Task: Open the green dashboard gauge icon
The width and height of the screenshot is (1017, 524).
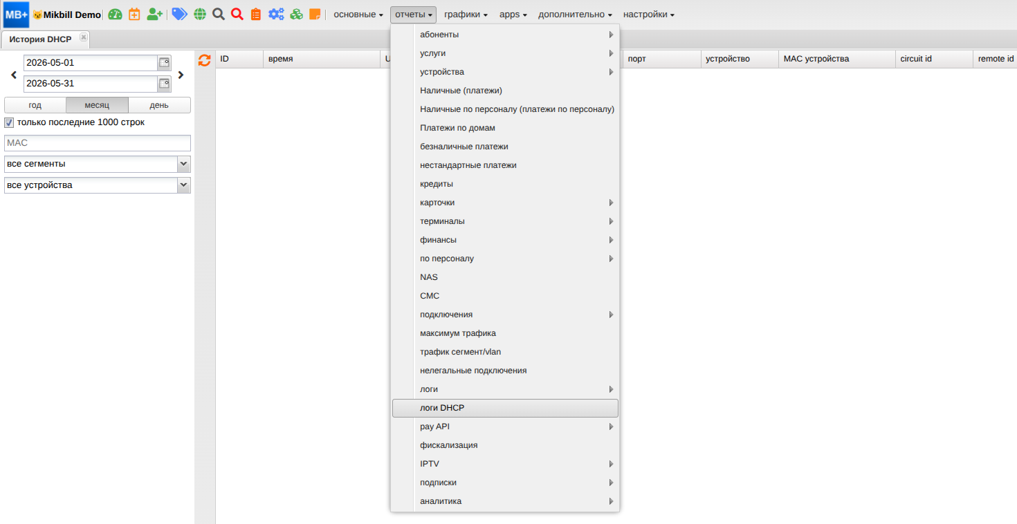Action: pos(115,15)
